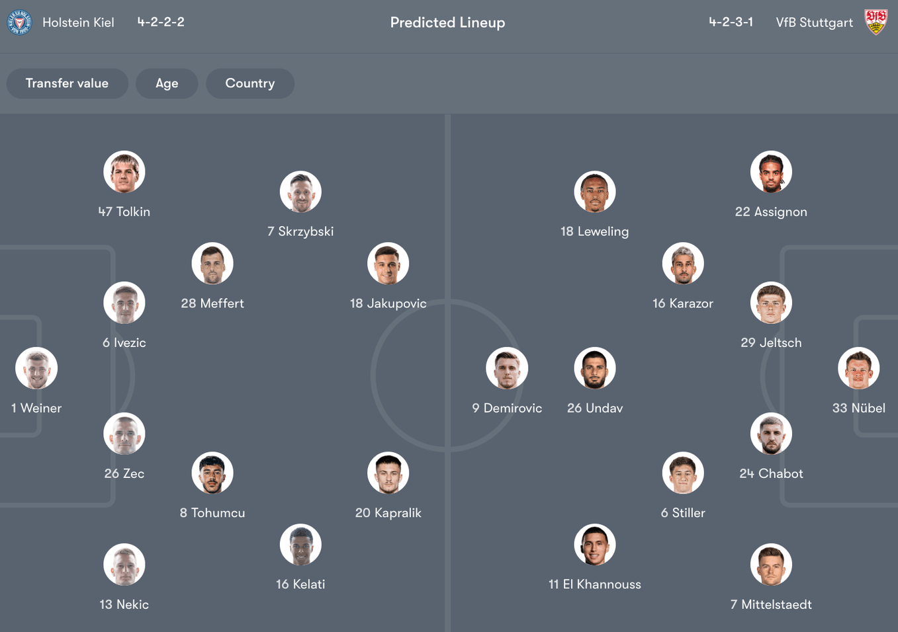898x632 pixels.
Task: Open the Kiel 4-2-2-2 formation selector
Action: pos(160,21)
